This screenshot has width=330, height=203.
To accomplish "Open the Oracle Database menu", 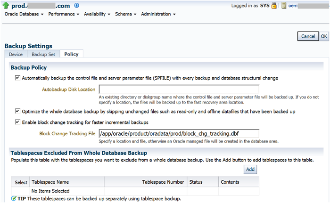I will point(24,14).
